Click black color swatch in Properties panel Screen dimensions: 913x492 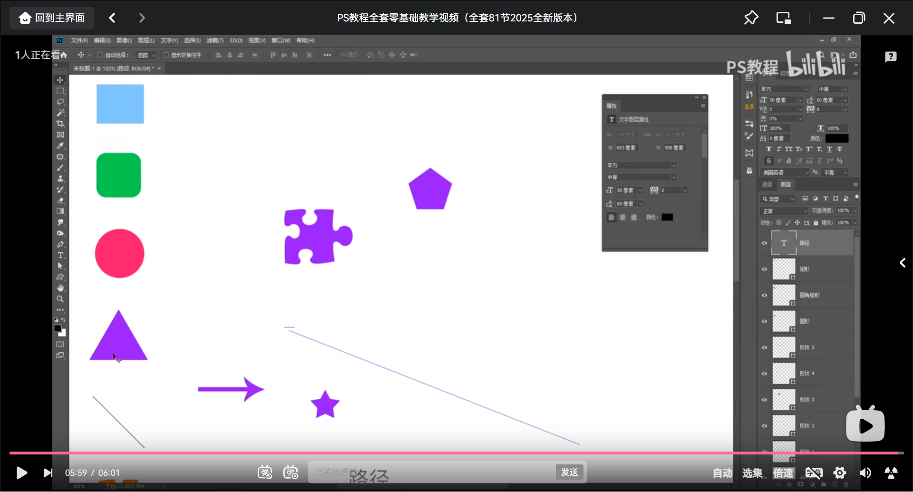667,217
